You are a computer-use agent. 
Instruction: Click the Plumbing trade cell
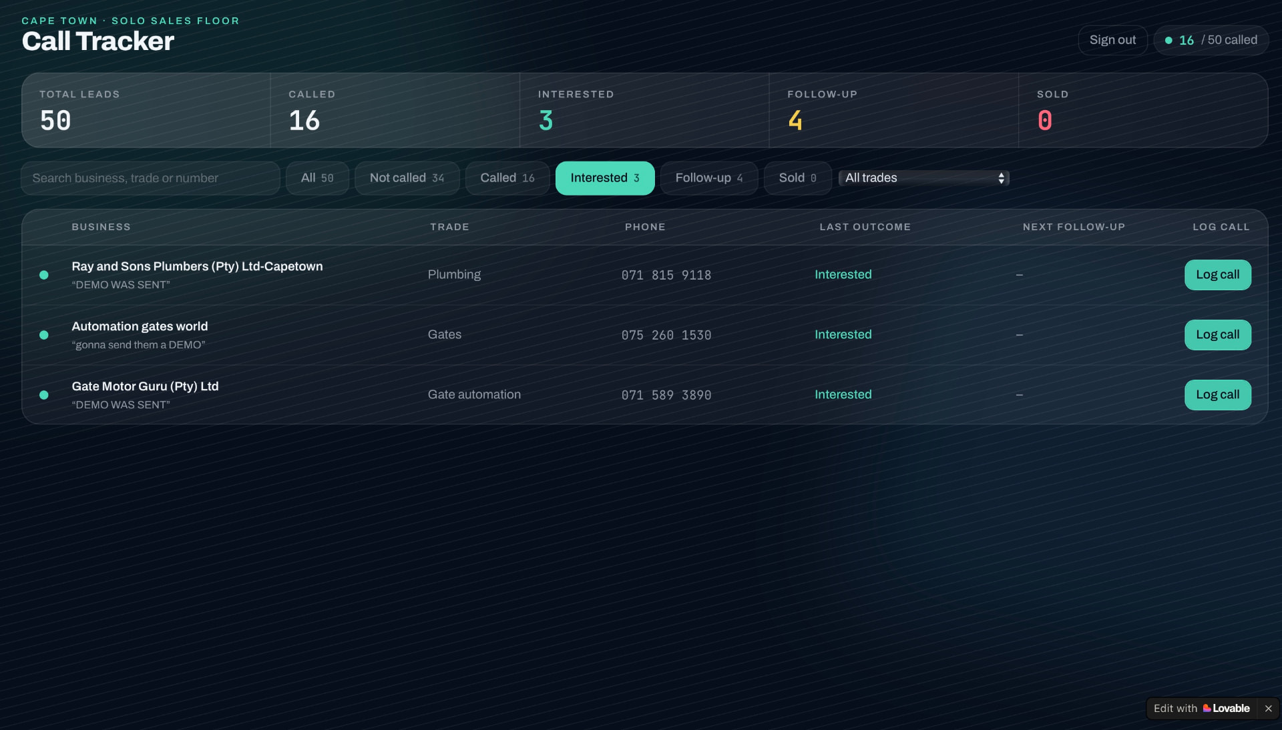pyautogui.click(x=454, y=275)
